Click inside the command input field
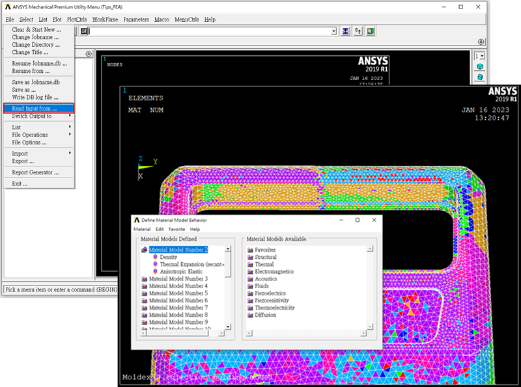 (195, 31)
